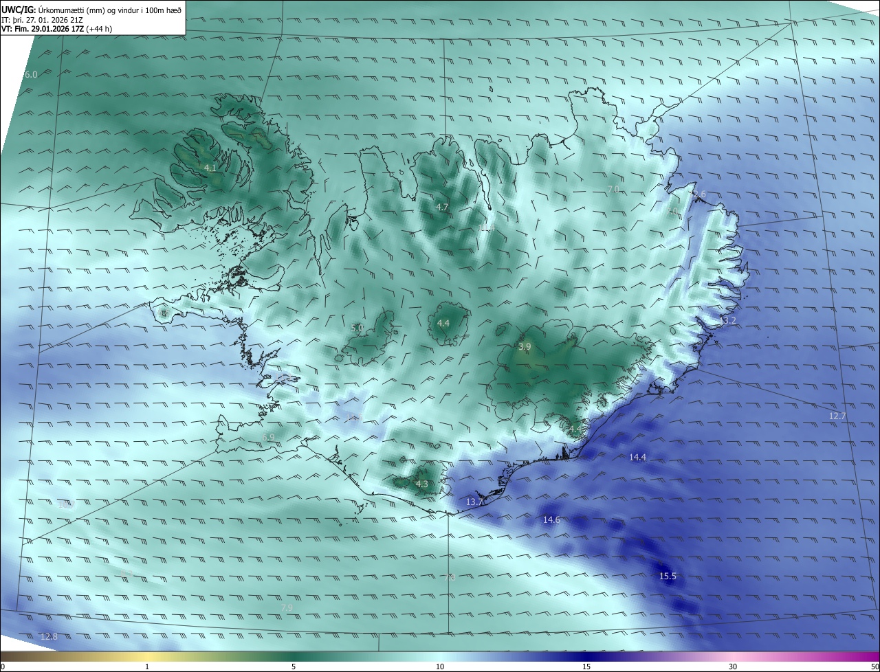Click the 15.5 value label
This screenshot has height=672, width=880.
pyautogui.click(x=668, y=576)
